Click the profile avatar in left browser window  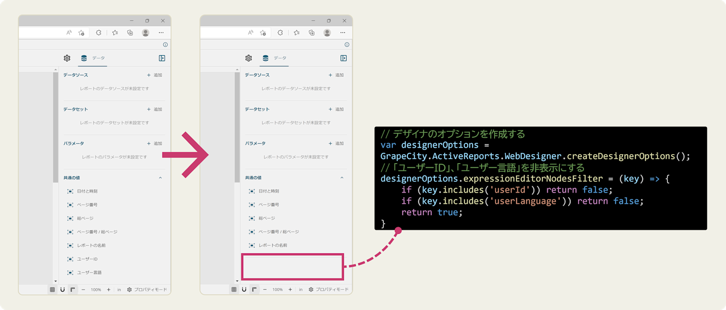146,33
